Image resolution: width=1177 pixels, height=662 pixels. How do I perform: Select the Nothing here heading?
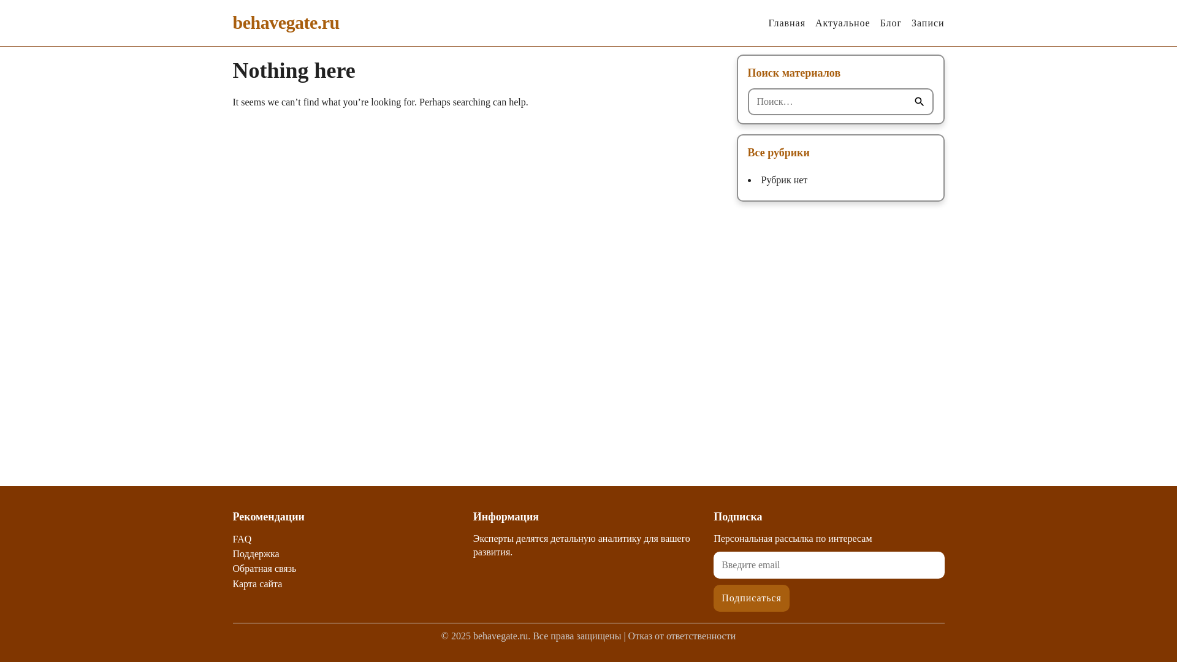[x=294, y=70]
